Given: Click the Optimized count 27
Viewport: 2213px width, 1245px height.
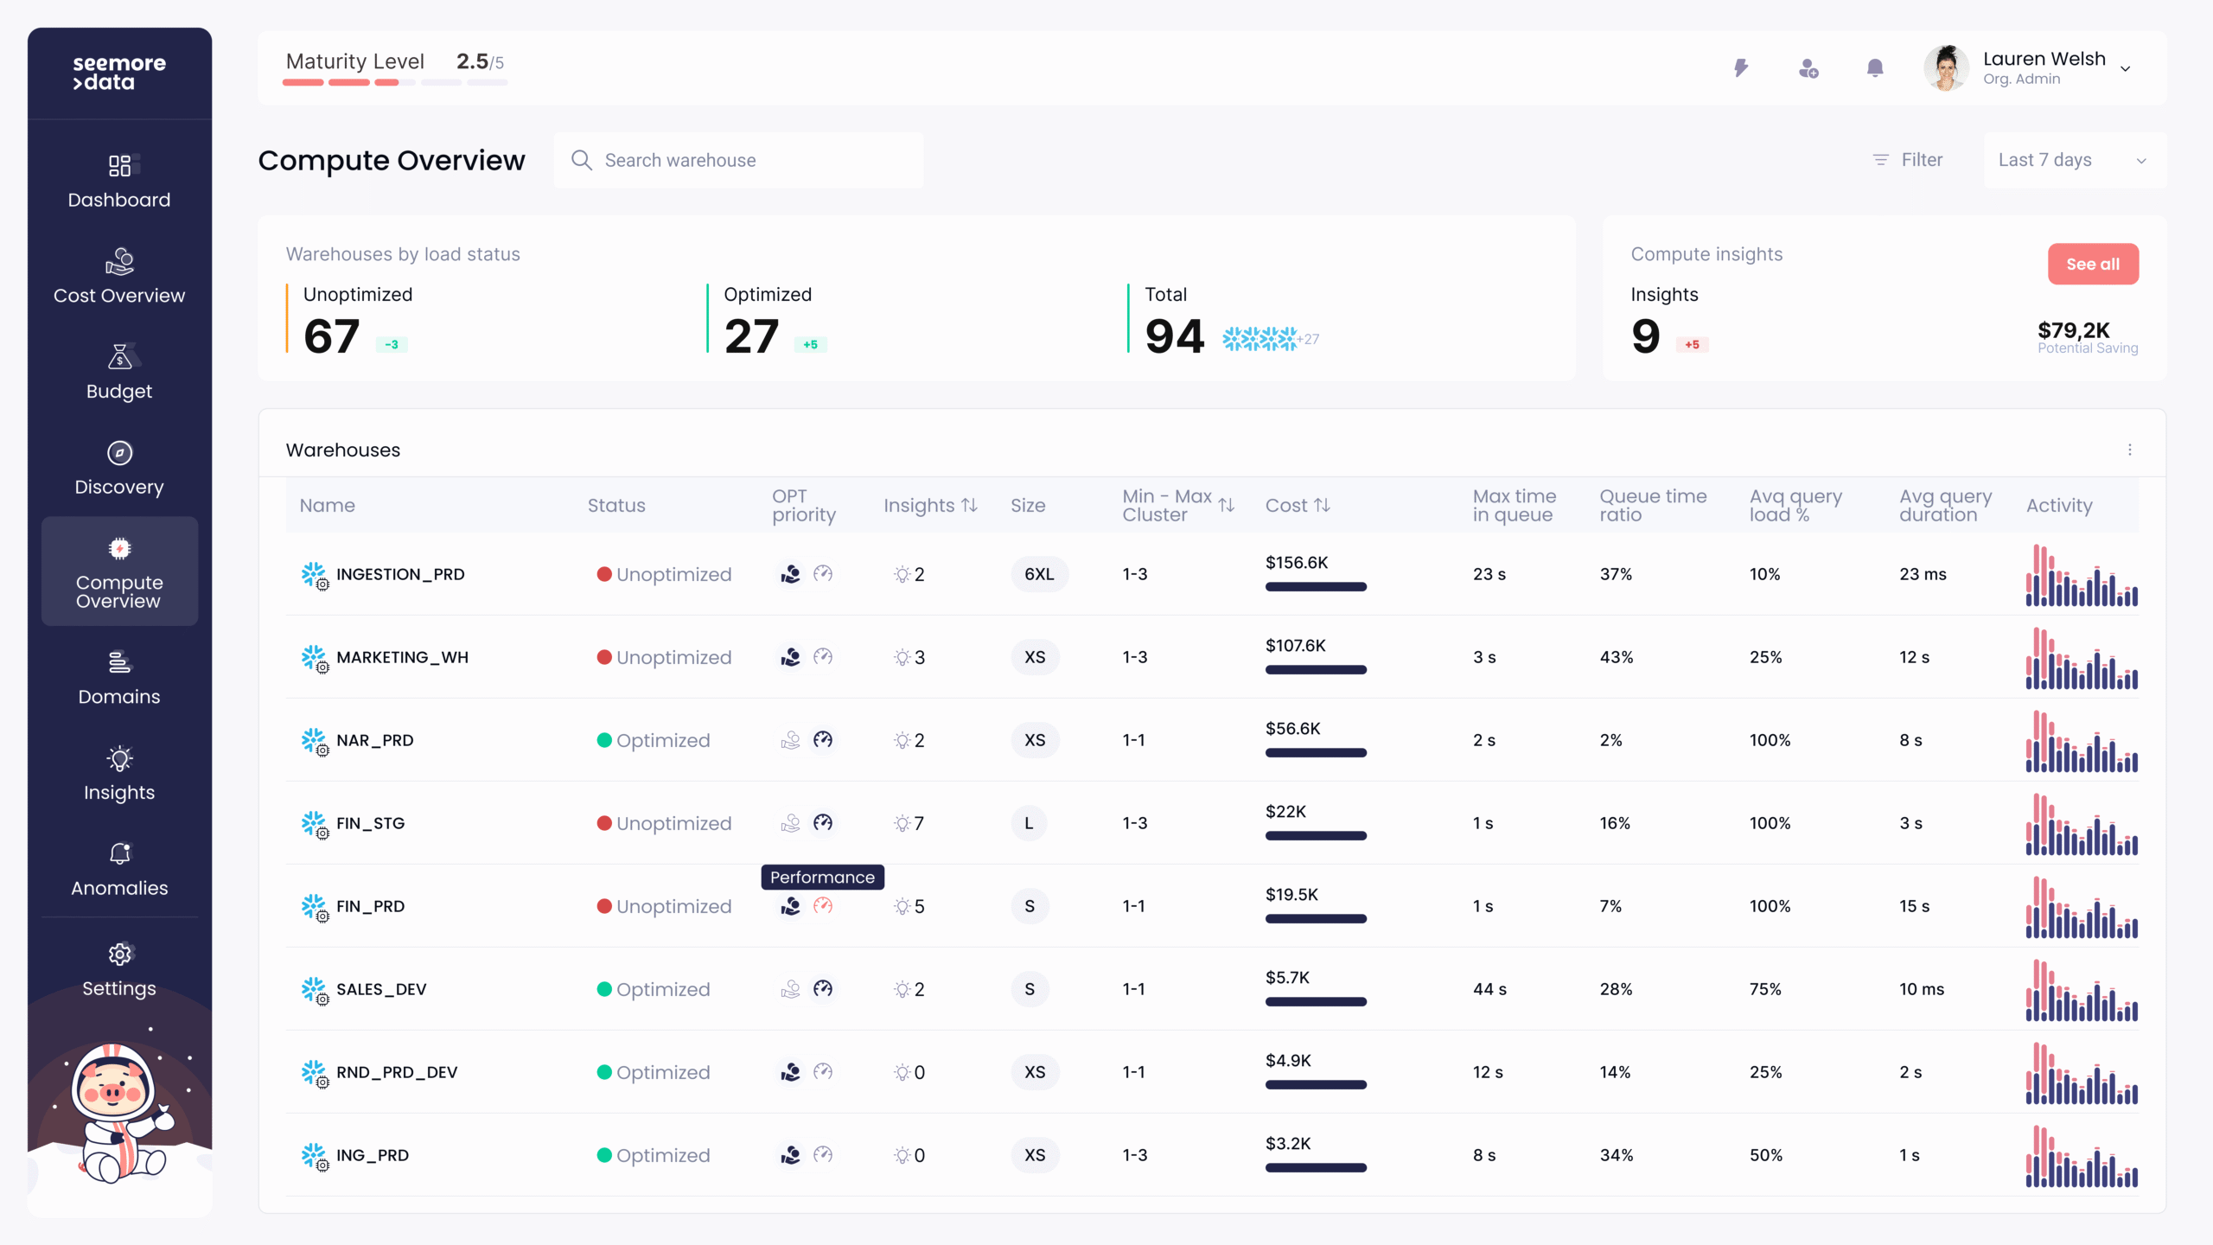Looking at the screenshot, I should [x=751, y=336].
